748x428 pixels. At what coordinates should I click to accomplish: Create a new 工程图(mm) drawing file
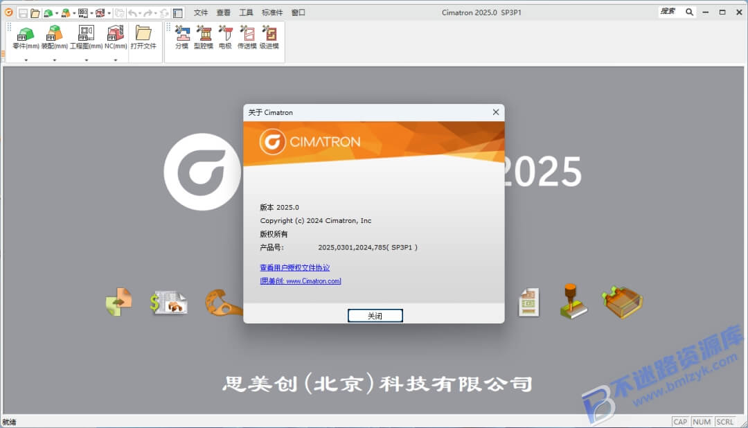[x=87, y=37]
